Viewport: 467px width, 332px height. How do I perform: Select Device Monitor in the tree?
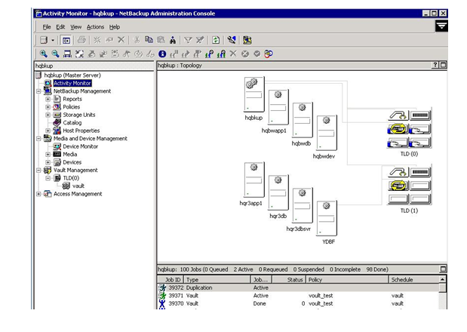[x=81, y=146]
